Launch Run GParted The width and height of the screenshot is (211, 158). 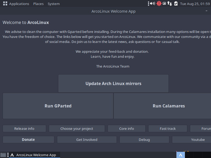click(x=58, y=106)
